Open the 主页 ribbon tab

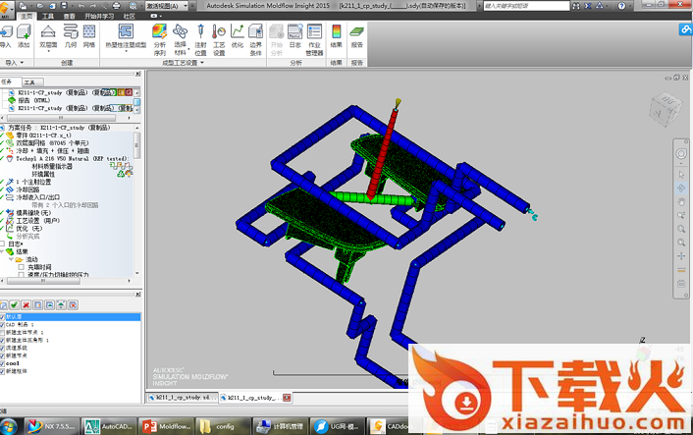click(x=27, y=16)
